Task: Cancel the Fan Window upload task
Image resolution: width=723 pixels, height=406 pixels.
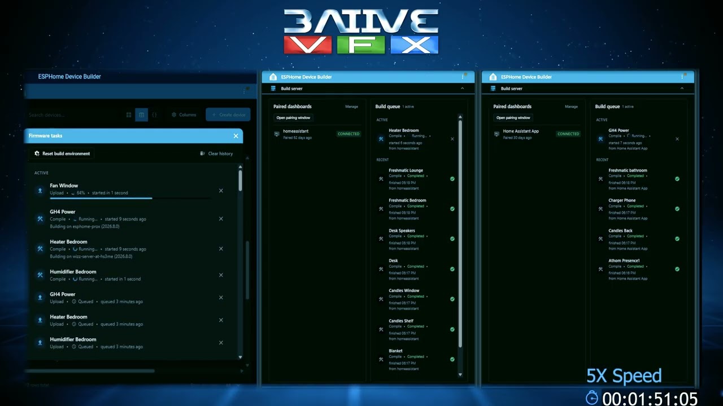Action: [221, 191]
